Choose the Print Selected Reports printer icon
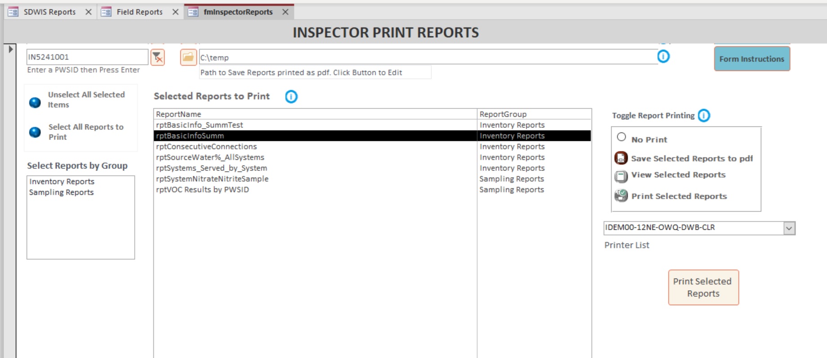The image size is (827, 358). click(x=621, y=196)
